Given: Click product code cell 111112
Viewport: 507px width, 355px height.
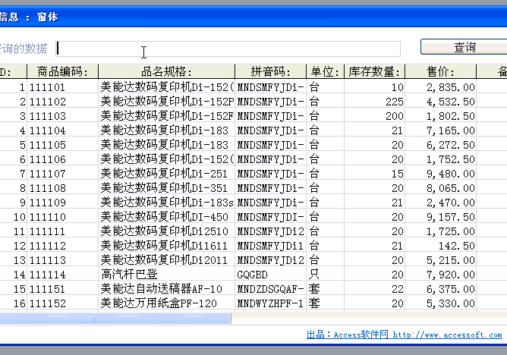Looking at the screenshot, I should (63, 246).
